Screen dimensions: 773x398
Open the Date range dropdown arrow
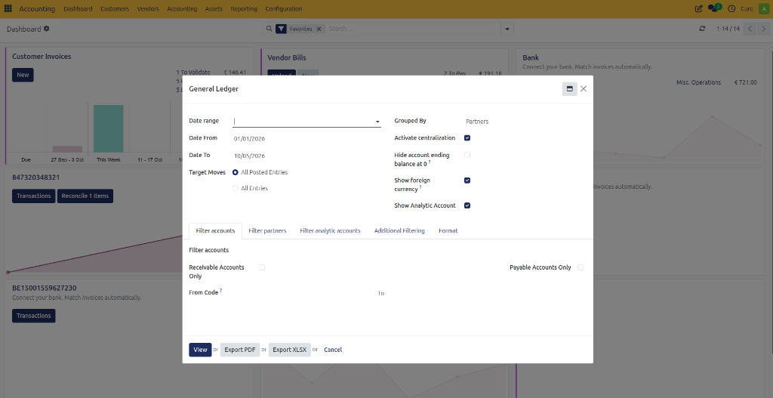(x=377, y=122)
